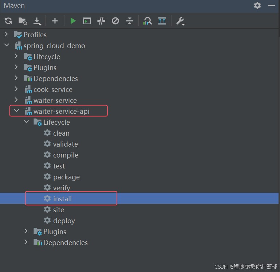Add Maven project plus icon
Viewport: 280px width, 272px height.
pyautogui.click(x=55, y=21)
